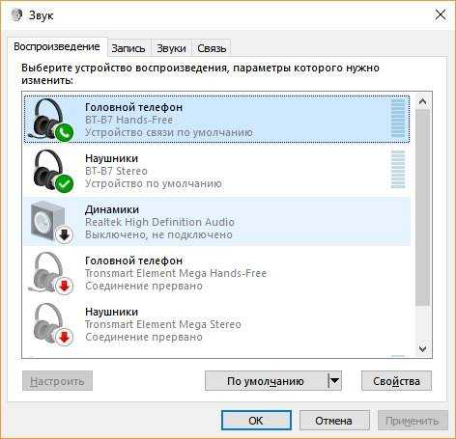This screenshot has width=456, height=439.
Task: Click the По умолчанию button
Action: (x=266, y=381)
